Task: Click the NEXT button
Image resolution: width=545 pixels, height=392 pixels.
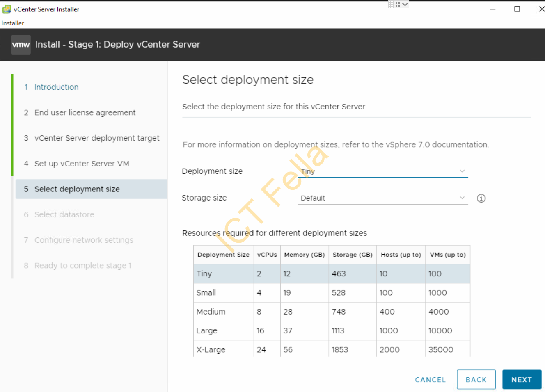Action: pyautogui.click(x=522, y=380)
